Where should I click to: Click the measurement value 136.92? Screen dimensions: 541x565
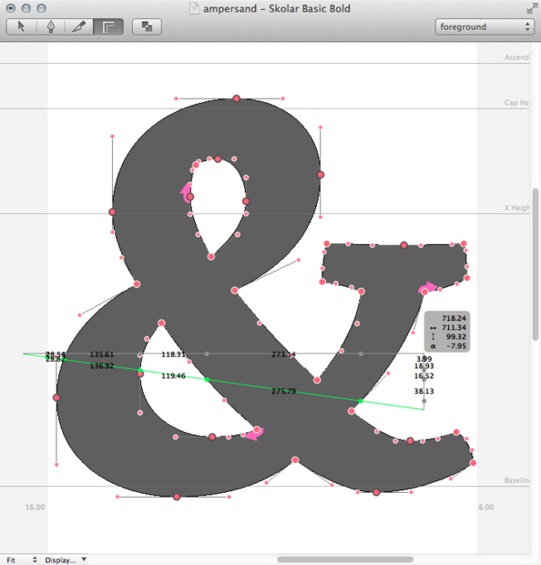[x=102, y=365]
